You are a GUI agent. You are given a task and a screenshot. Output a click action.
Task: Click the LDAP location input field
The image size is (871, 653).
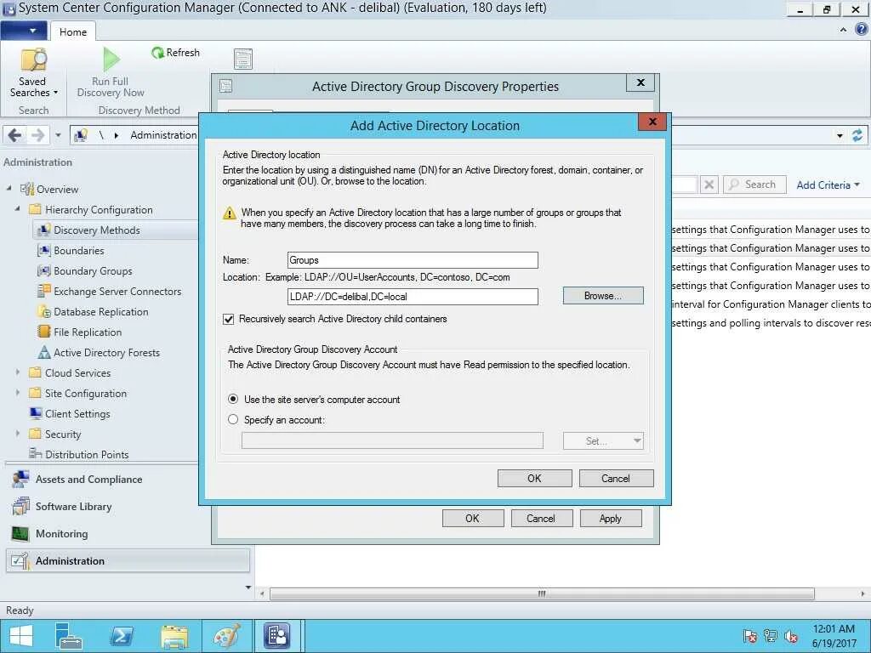(x=413, y=297)
